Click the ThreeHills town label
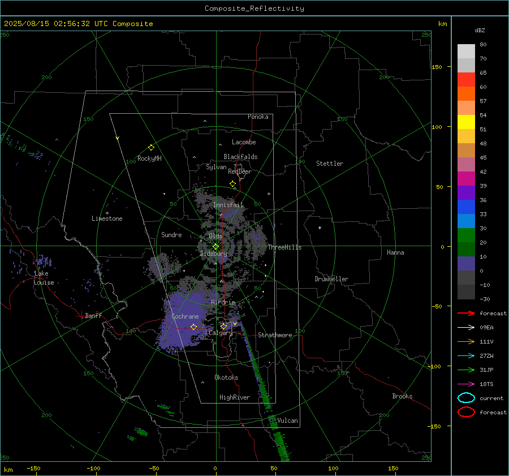 pyautogui.click(x=284, y=247)
